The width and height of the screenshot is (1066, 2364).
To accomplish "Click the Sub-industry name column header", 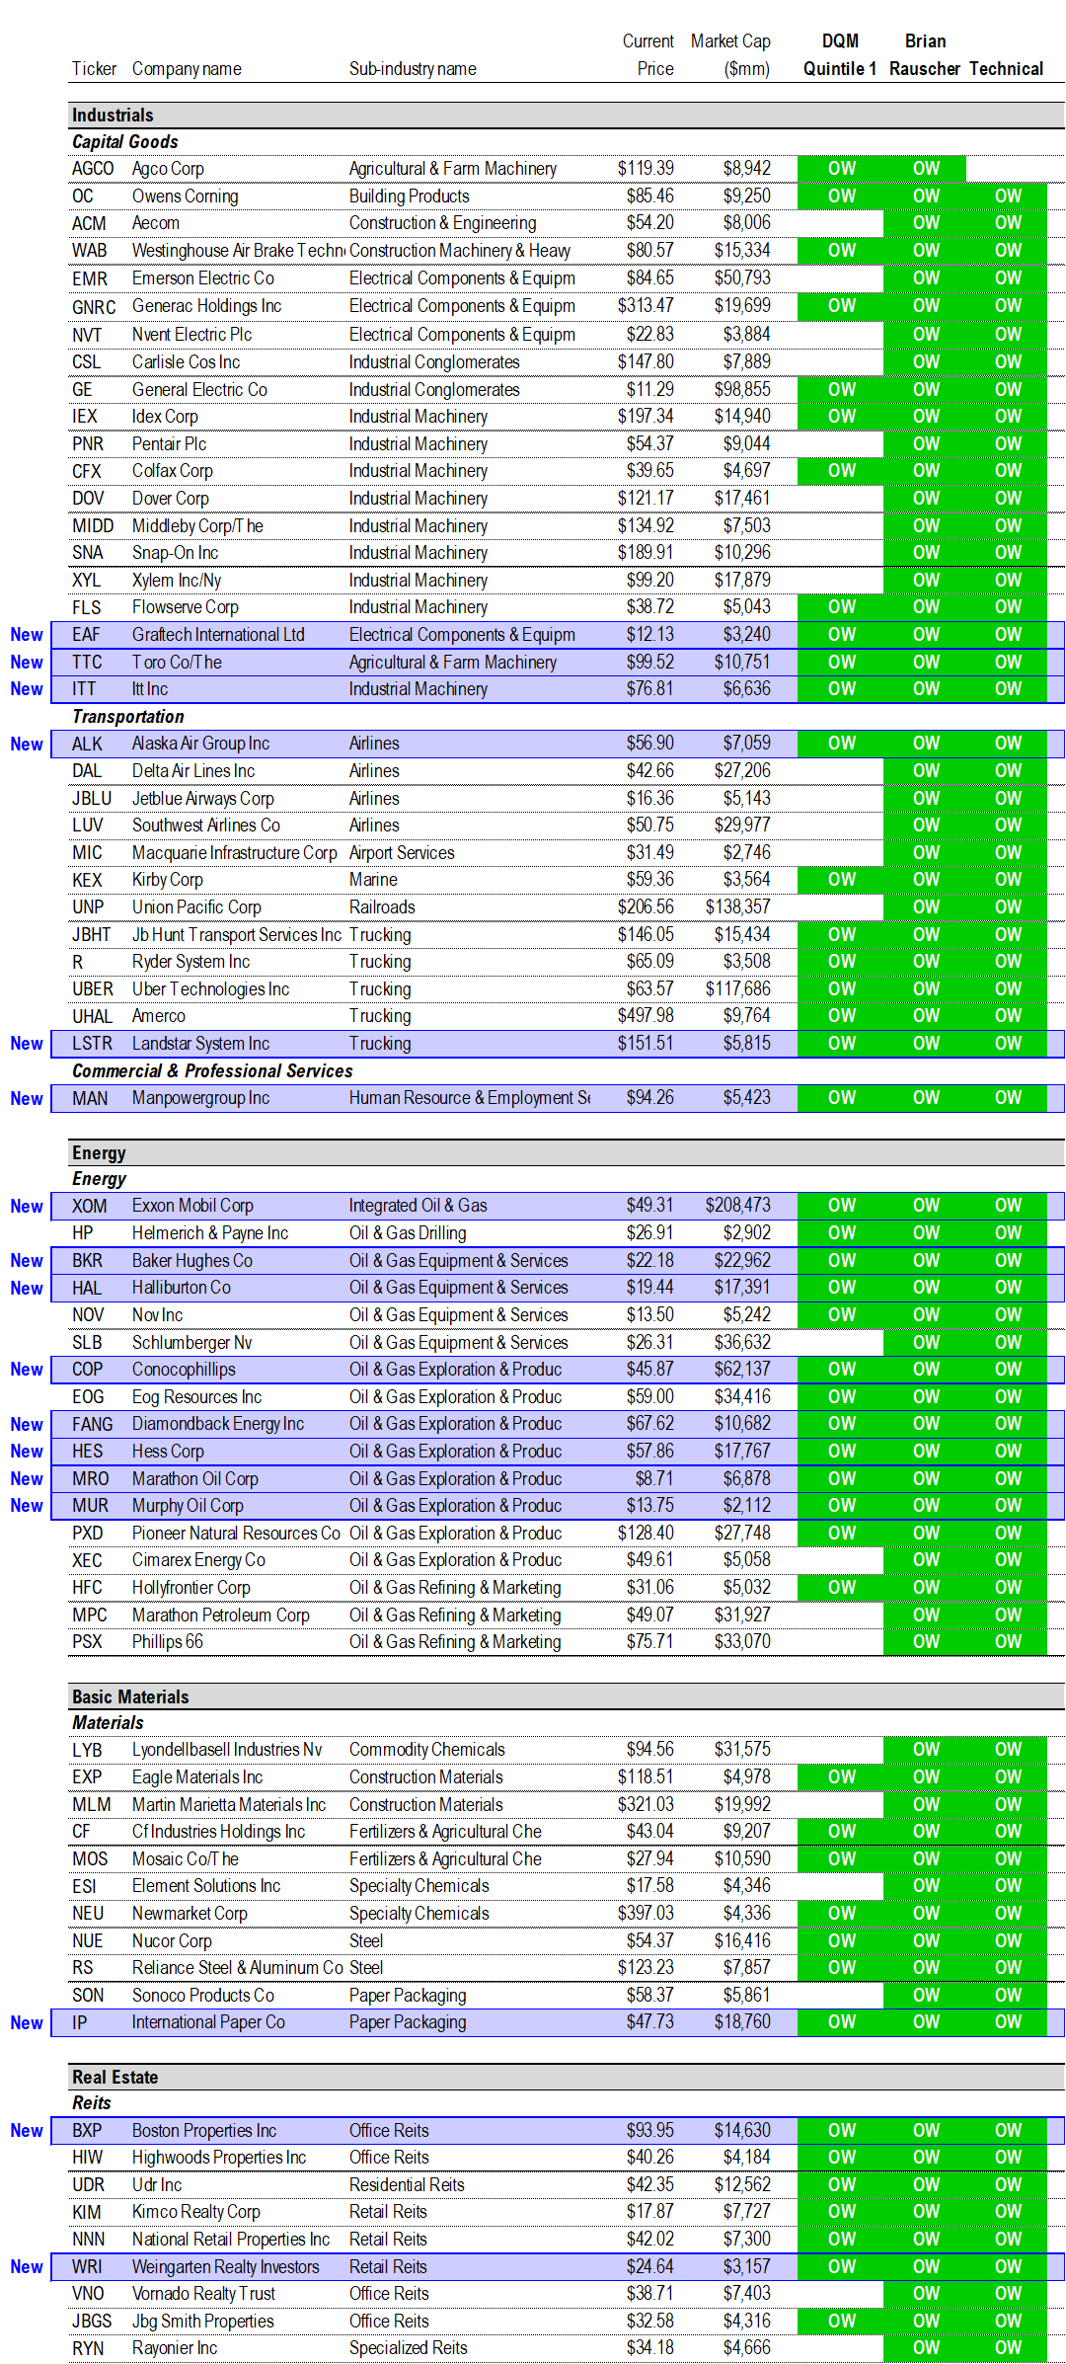I will 413,69.
